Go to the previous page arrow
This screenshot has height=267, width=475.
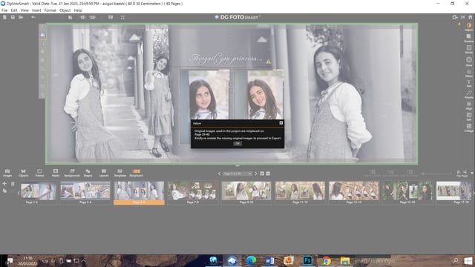[219, 174]
